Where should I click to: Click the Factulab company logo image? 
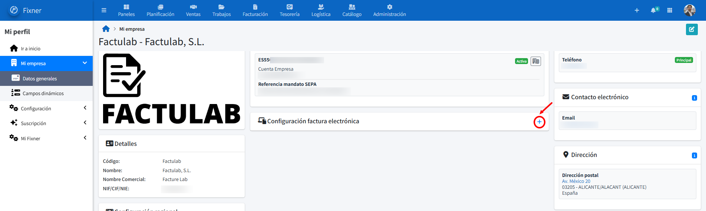click(x=171, y=90)
